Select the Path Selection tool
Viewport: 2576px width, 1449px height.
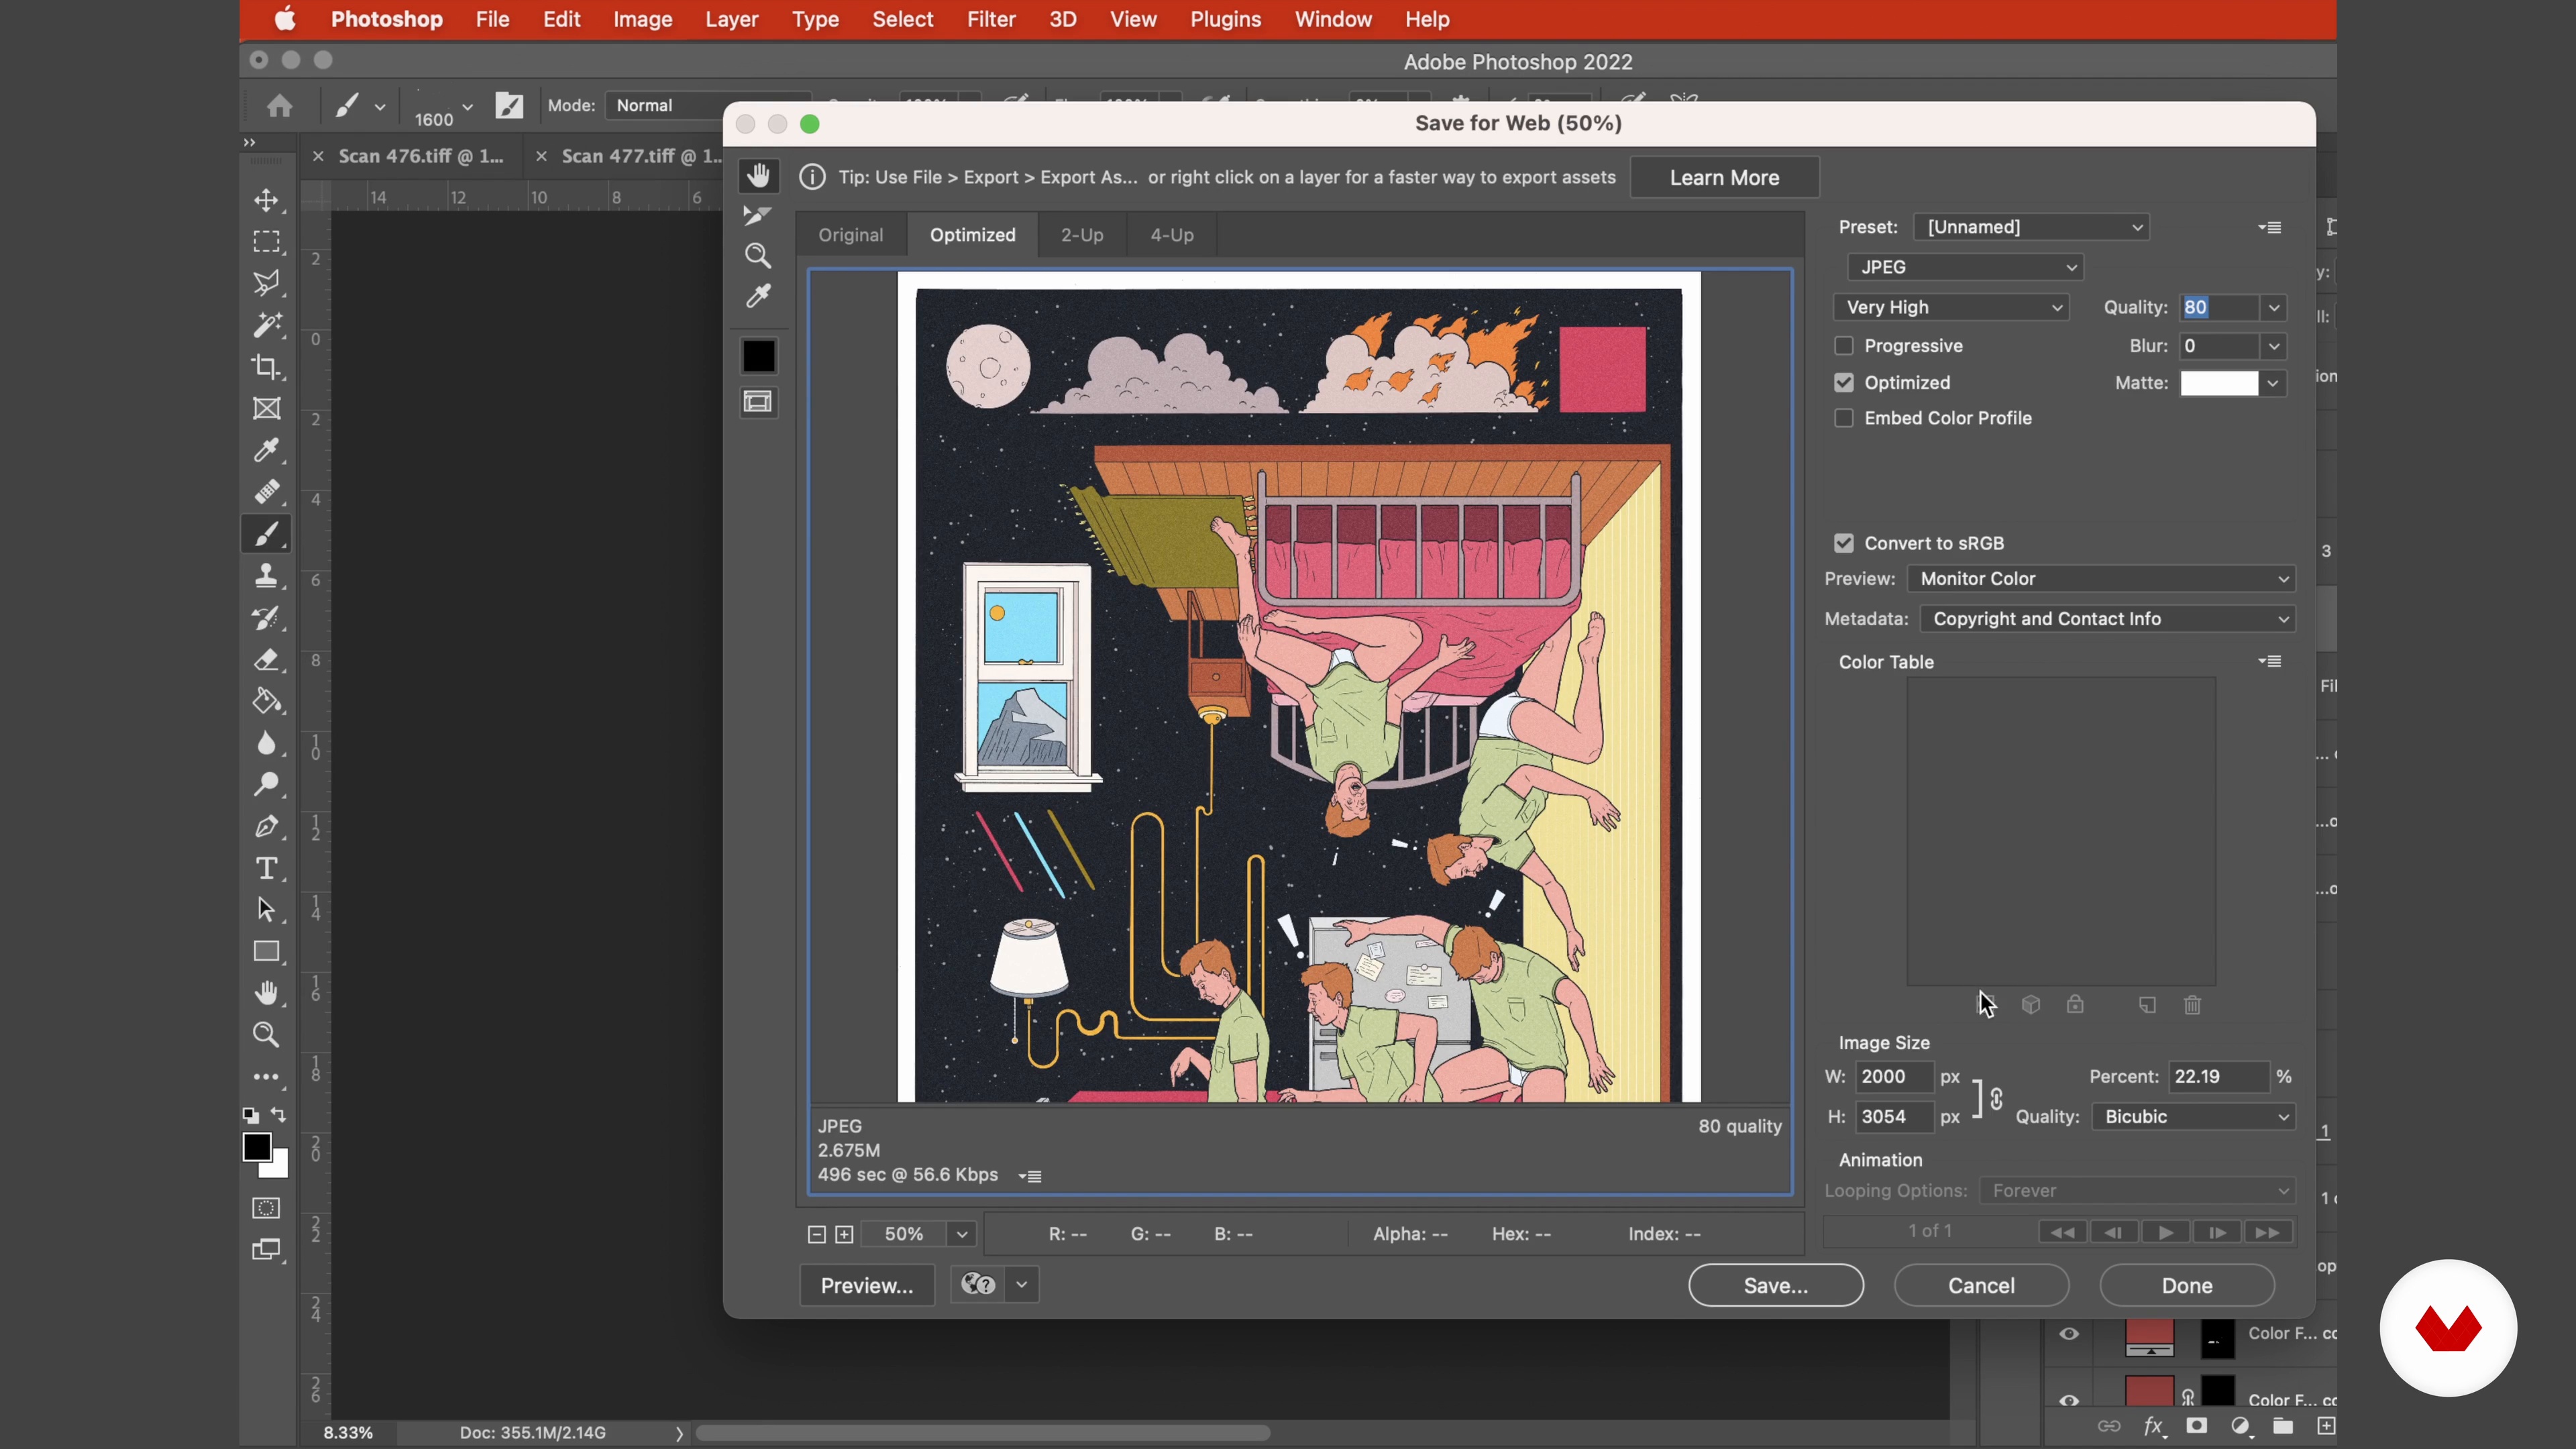(x=266, y=910)
